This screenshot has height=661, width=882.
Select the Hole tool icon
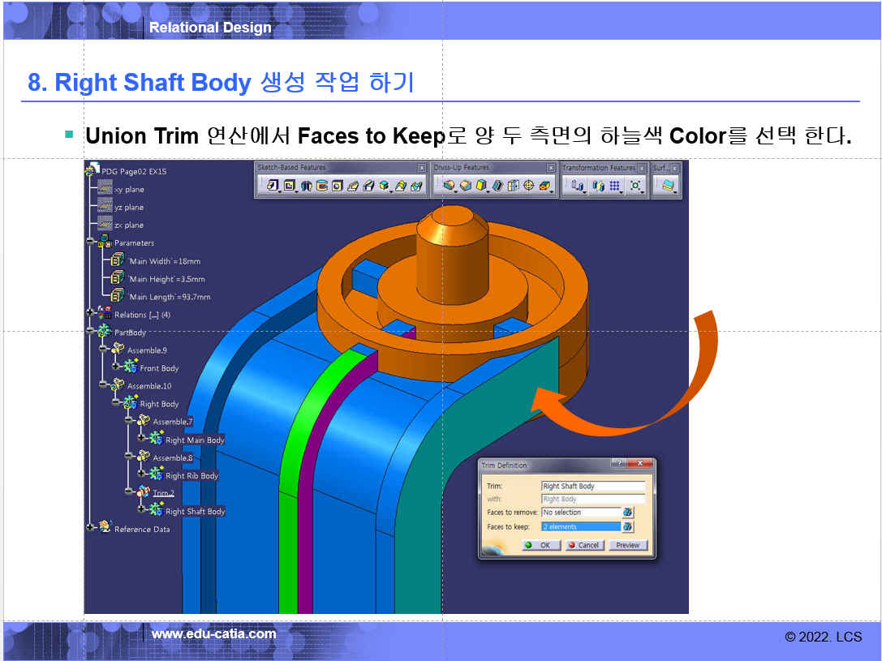[x=337, y=186]
